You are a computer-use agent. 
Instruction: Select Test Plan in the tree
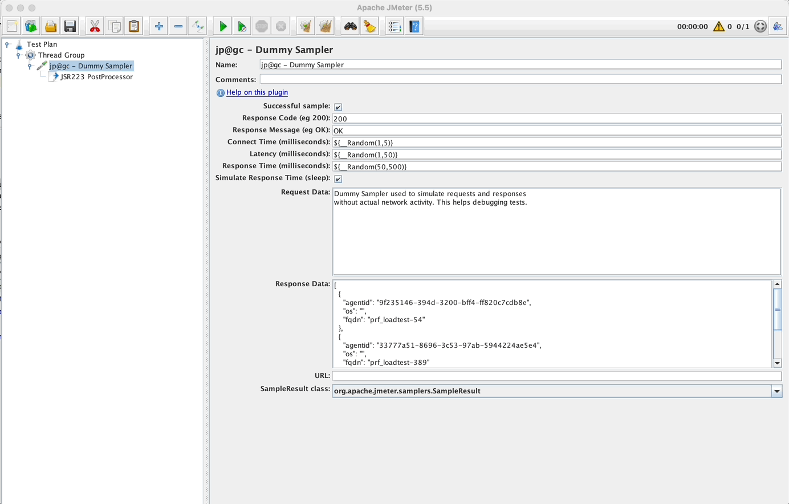(42, 44)
